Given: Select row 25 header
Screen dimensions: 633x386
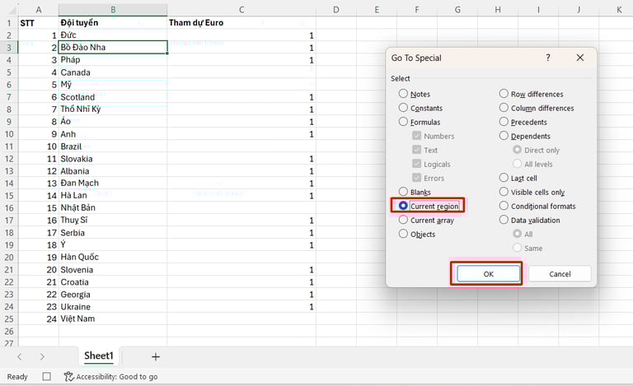Looking at the screenshot, I should click(x=9, y=319).
